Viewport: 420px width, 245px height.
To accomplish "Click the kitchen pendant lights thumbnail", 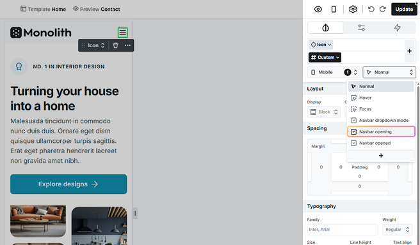I will 99,226.
